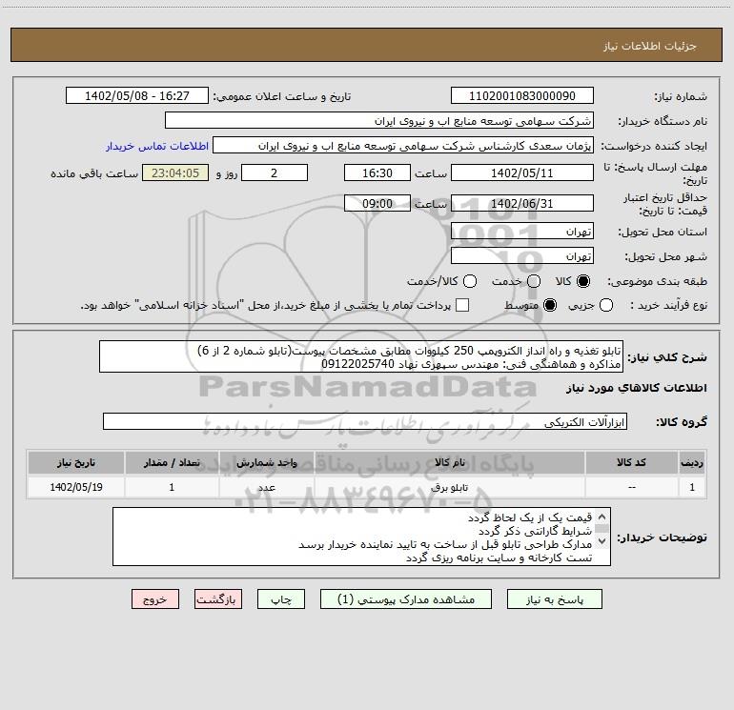The image size is (734, 710).
Task: Click response deadline date 1402/05/11
Action: point(522,172)
